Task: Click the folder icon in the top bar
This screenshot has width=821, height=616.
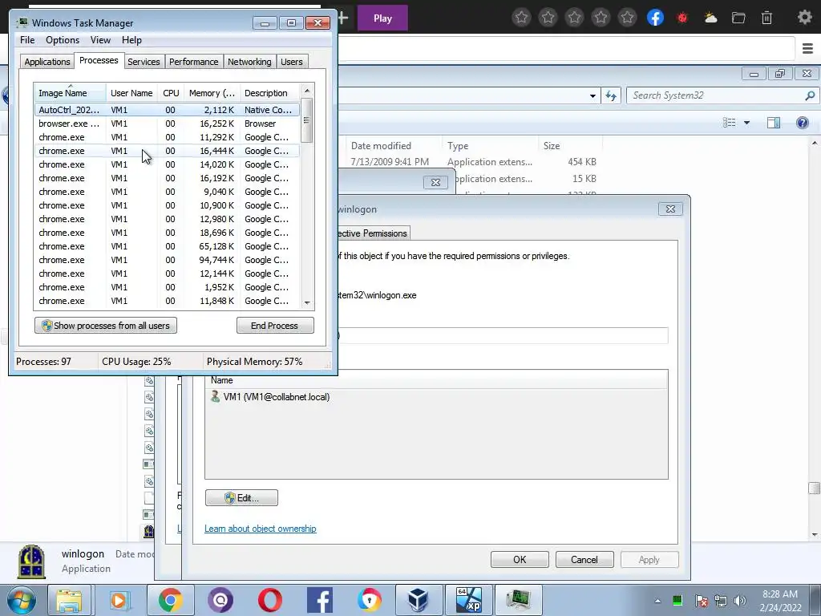Action: [738, 18]
